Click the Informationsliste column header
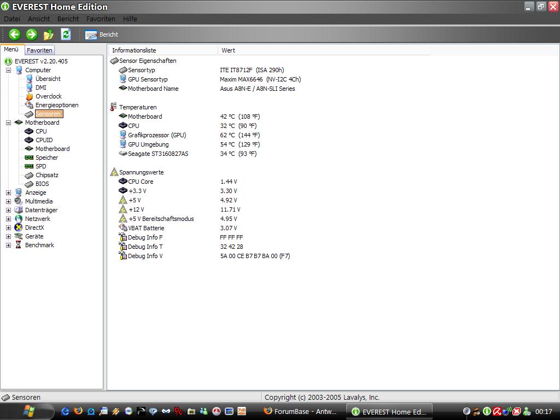The height and width of the screenshot is (420, 560). (162, 50)
